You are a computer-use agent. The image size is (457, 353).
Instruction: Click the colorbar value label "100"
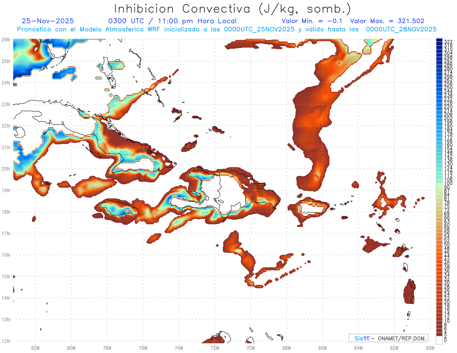point(448,184)
